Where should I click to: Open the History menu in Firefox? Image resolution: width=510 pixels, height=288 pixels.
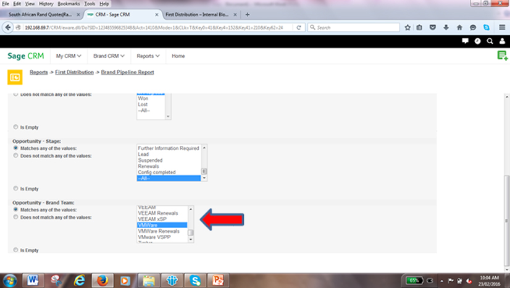pos(46,4)
